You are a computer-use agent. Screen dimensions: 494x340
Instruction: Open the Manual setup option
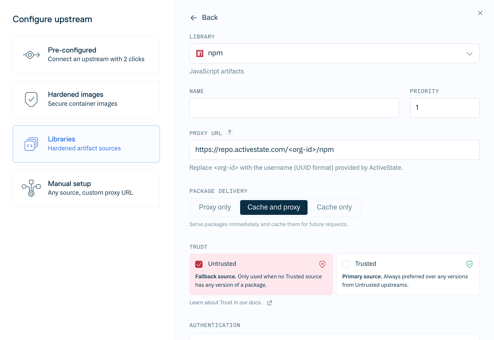pyautogui.click(x=86, y=189)
